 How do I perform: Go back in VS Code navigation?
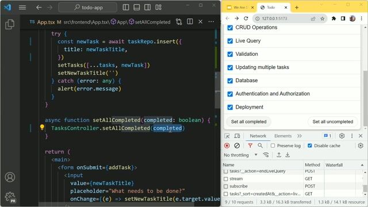39,7
